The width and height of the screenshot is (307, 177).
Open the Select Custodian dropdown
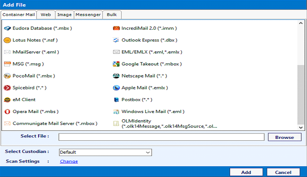[x=106, y=152]
